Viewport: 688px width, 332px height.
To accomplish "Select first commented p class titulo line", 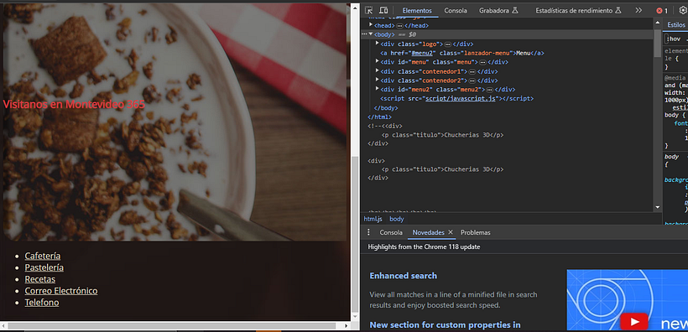I will 443,135.
